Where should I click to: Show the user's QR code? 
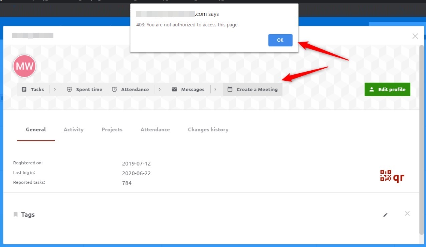tap(392, 176)
